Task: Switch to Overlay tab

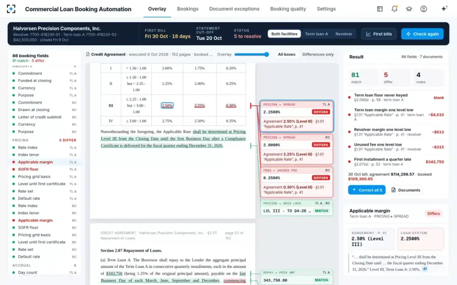Action: click(157, 9)
